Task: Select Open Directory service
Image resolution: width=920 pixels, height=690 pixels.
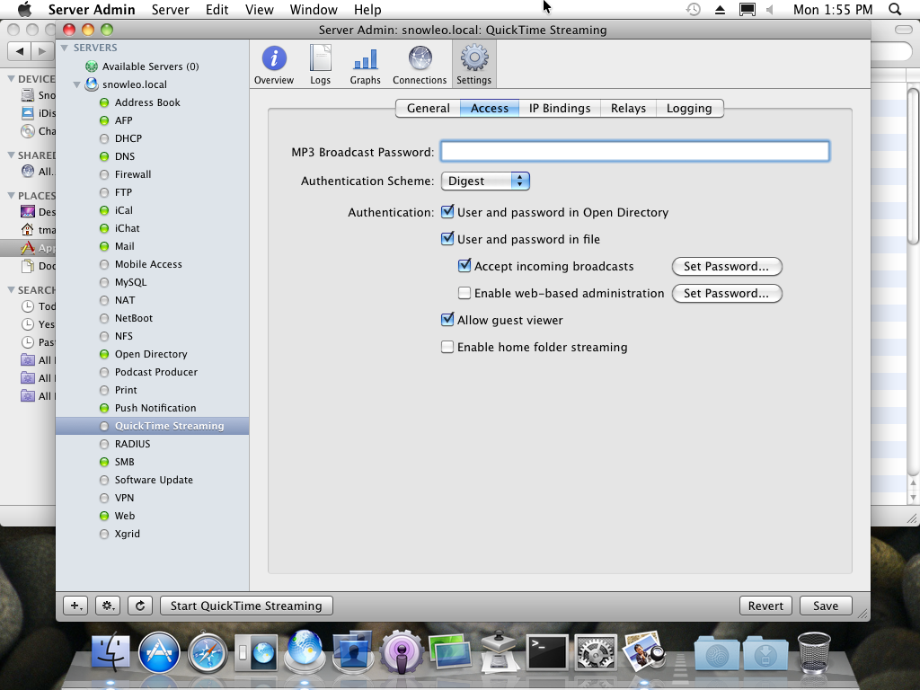Action: [x=152, y=354]
